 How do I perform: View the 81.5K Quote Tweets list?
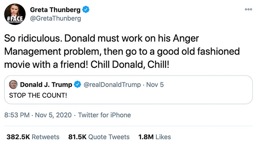point(99,137)
